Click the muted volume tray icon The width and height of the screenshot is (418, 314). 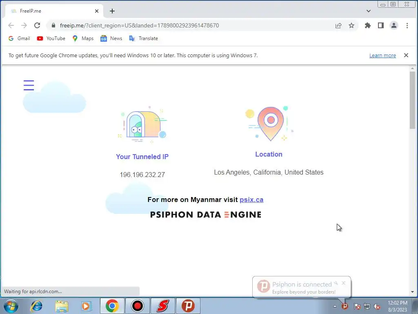(x=377, y=306)
